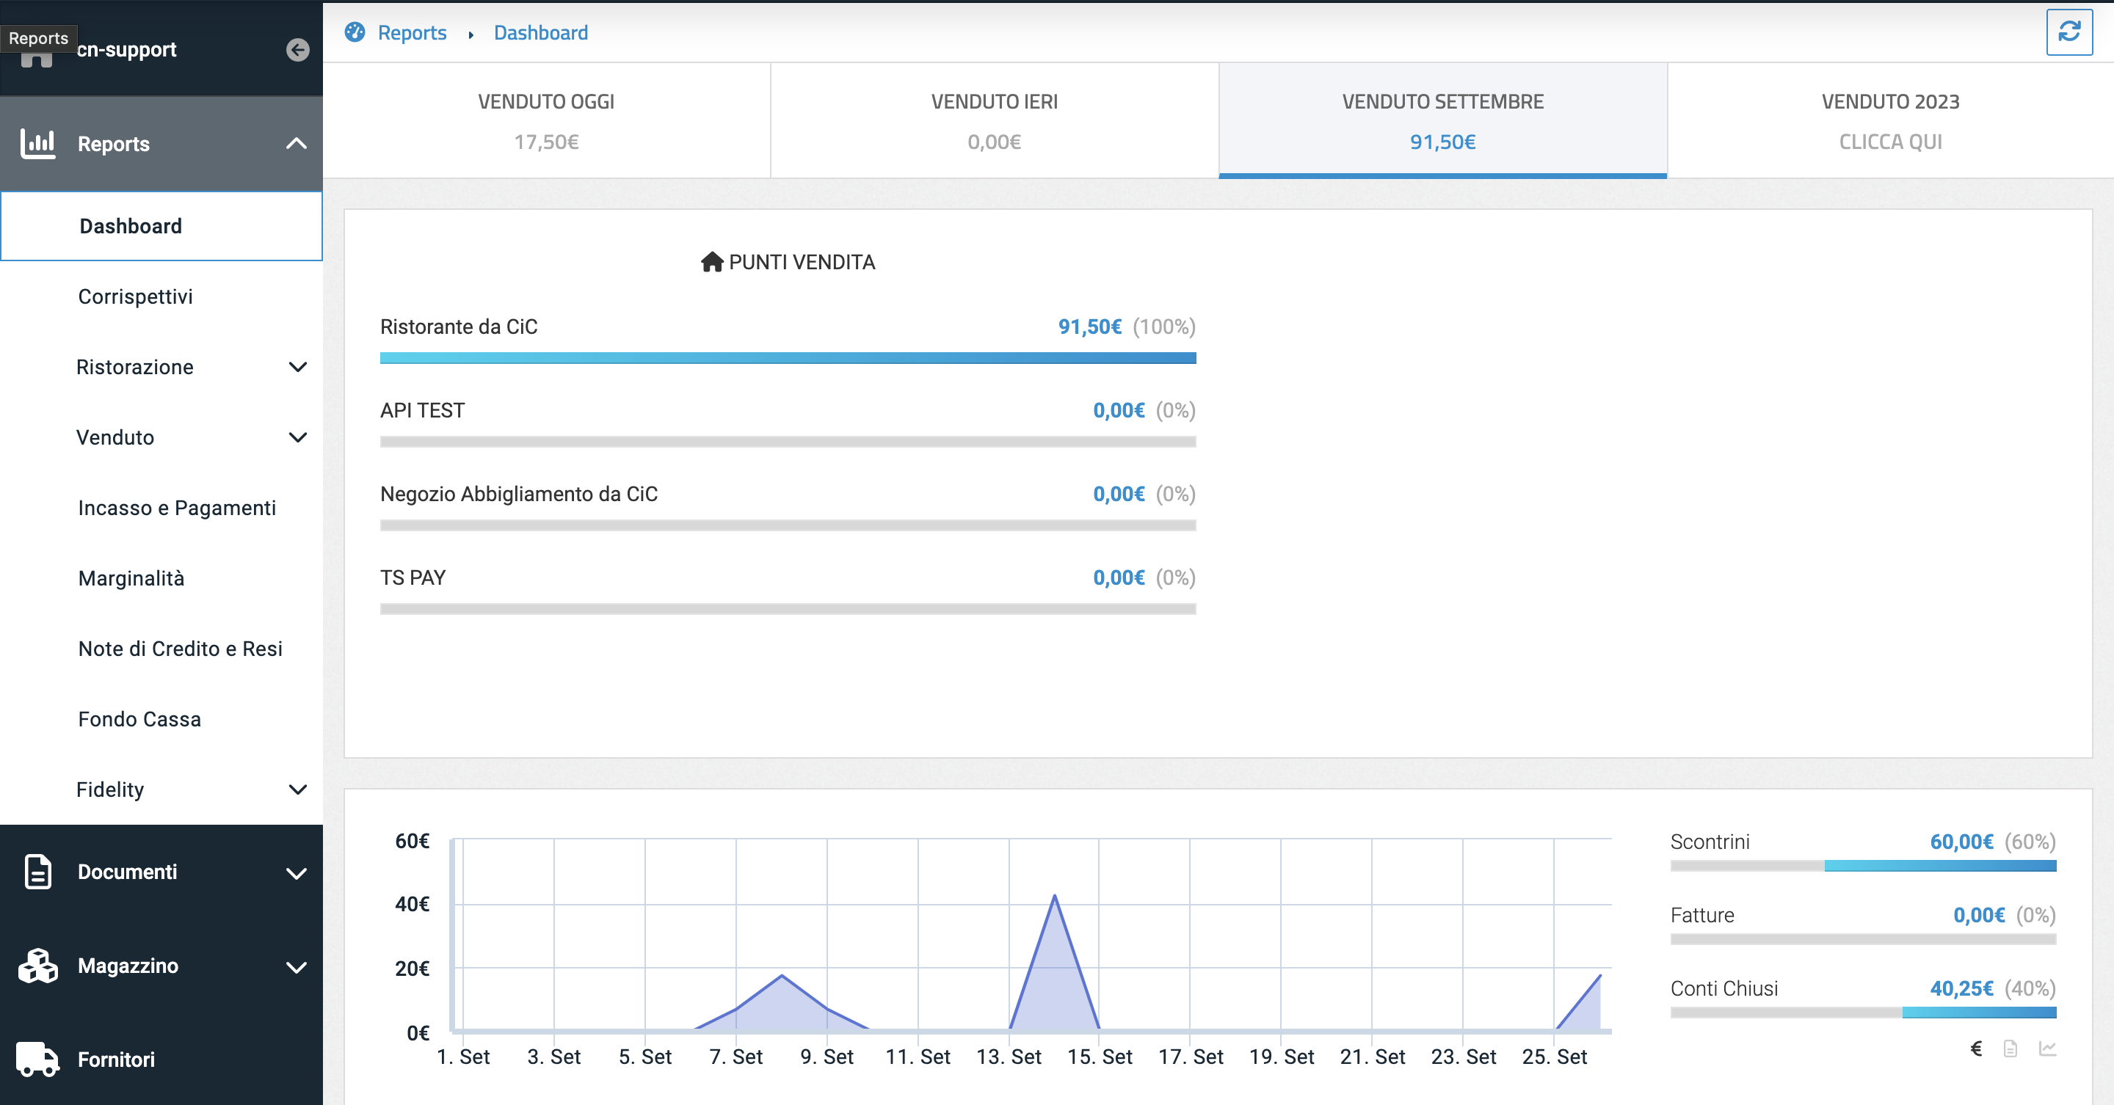The height and width of the screenshot is (1105, 2114).
Task: Click the Fatture 0,00€ value
Action: 1979,915
